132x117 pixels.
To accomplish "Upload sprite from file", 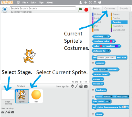I will tap(81, 86).
